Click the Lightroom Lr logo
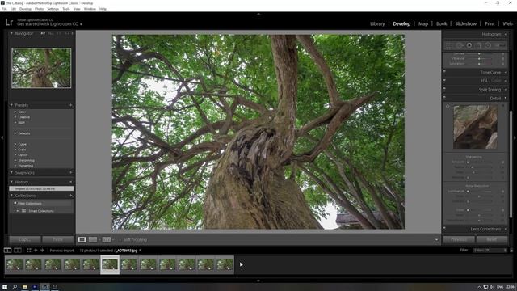Screen dimensions: 517x291 coord(9,22)
